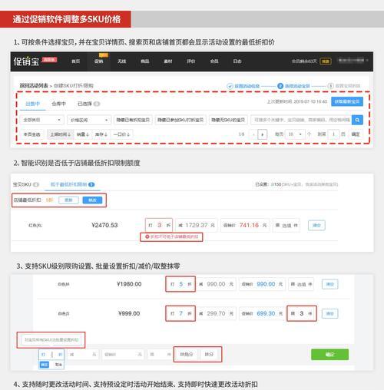The width and height of the screenshot is (384, 390).
Task: Go to next page arrow
Action: [x=262, y=134]
